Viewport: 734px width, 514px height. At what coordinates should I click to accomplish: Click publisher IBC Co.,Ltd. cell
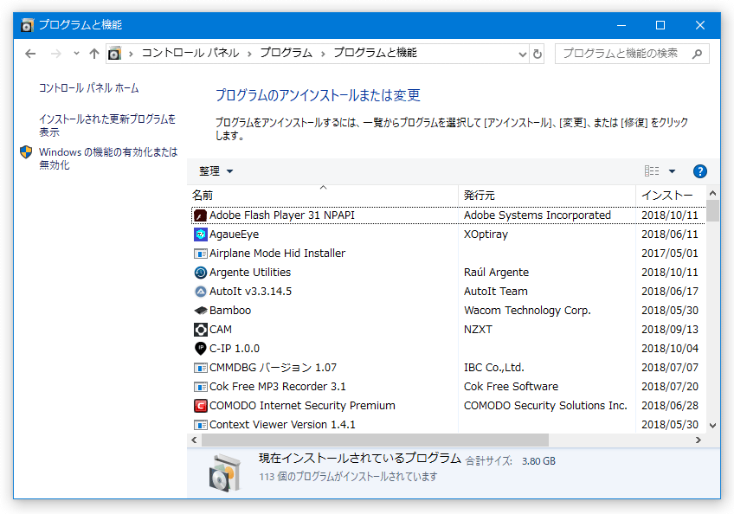point(494,368)
